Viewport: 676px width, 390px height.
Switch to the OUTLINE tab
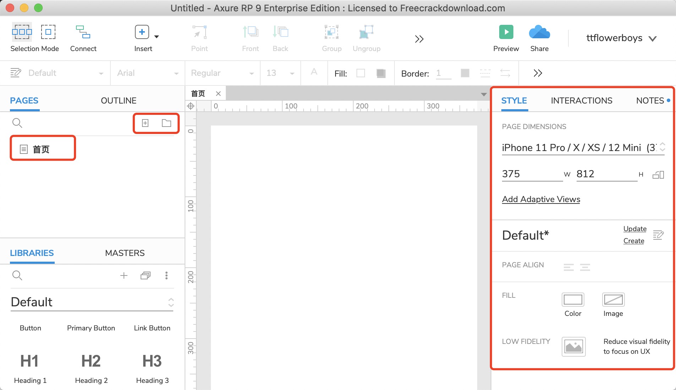coord(119,101)
